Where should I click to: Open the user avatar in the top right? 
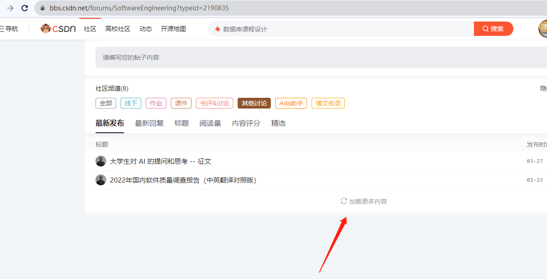coord(543,29)
